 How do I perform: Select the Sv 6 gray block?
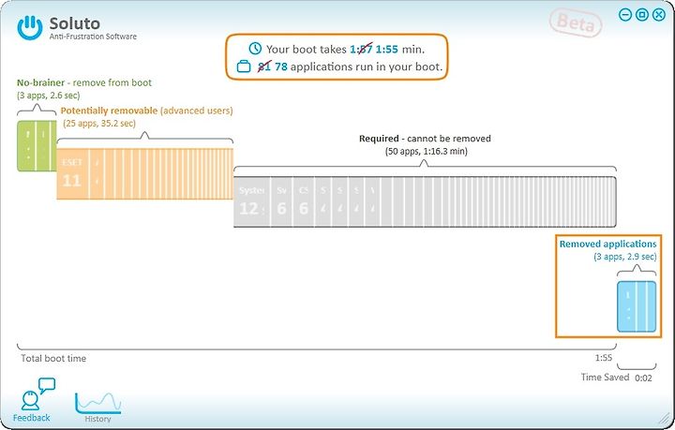pyautogui.click(x=281, y=201)
